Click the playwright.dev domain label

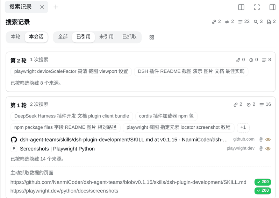[x=241, y=148]
